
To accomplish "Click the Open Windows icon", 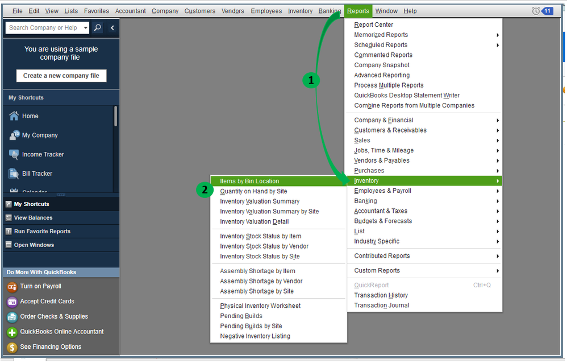I will point(9,245).
